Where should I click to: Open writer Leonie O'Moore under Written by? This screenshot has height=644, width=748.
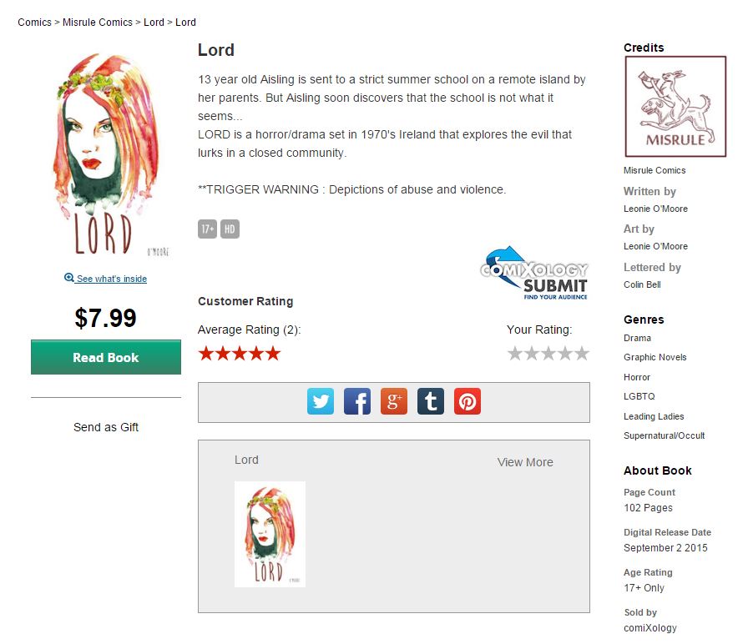(x=655, y=209)
